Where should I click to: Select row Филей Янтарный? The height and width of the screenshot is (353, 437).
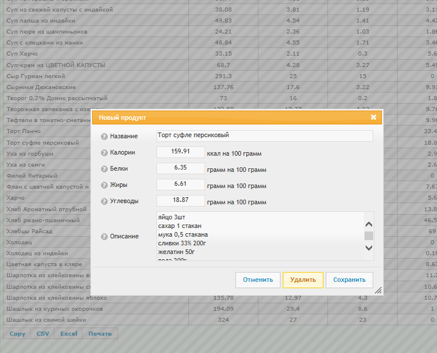click(x=47, y=176)
